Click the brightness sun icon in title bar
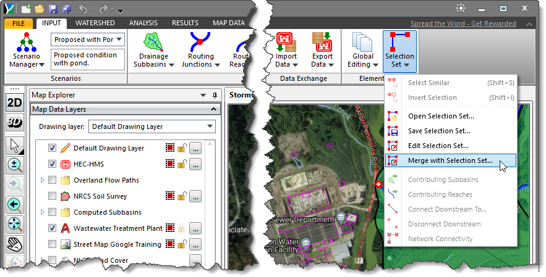Screen dimensions: 546x277 [461, 9]
